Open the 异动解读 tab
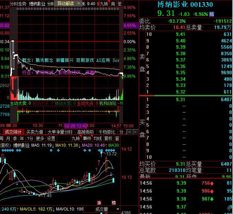 [65, 3]
